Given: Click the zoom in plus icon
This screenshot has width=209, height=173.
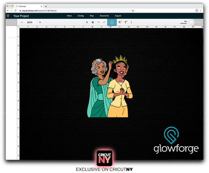Looking at the screenshot, I should pyautogui.click(x=40, y=22).
